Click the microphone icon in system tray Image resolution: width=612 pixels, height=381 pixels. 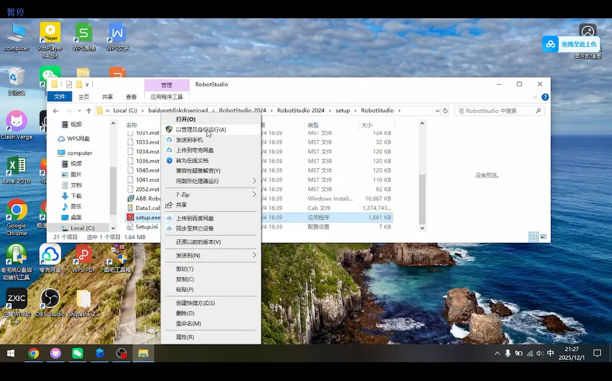pyautogui.click(x=508, y=353)
